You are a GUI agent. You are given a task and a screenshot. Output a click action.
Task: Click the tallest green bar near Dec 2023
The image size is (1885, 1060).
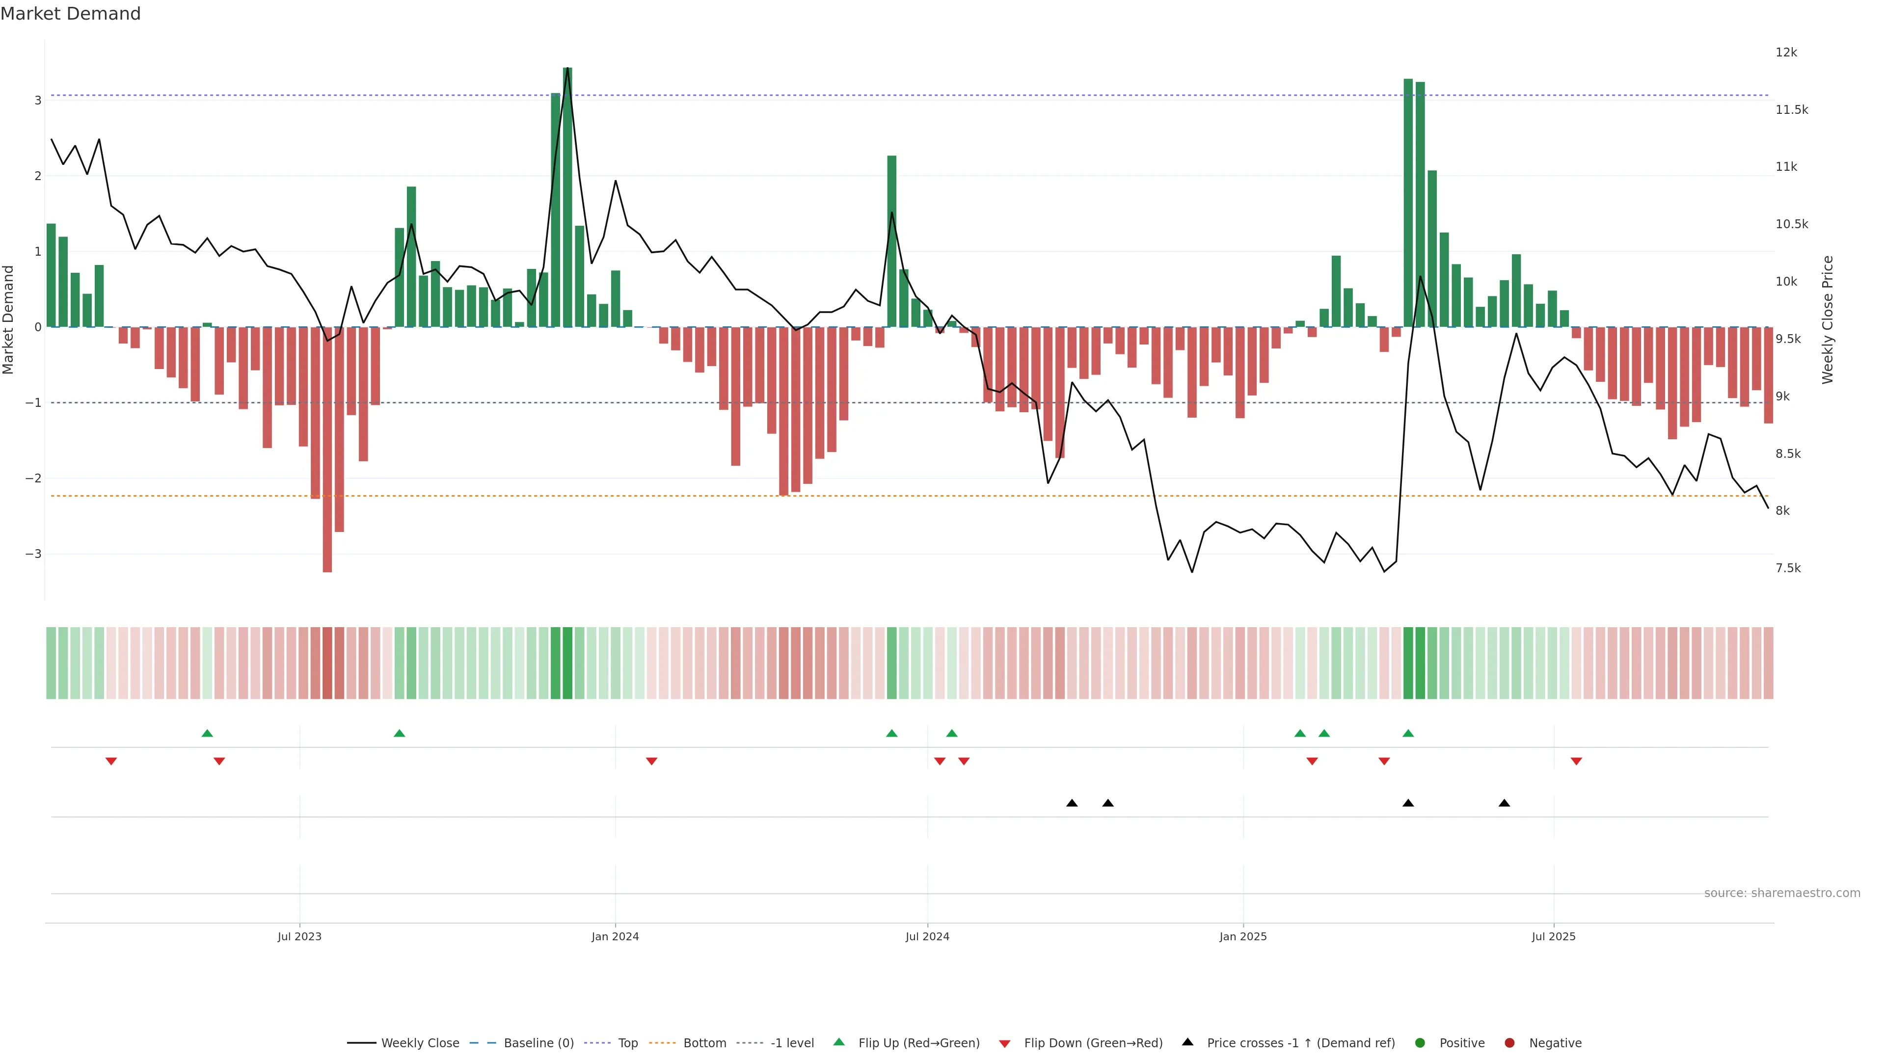[567, 197]
